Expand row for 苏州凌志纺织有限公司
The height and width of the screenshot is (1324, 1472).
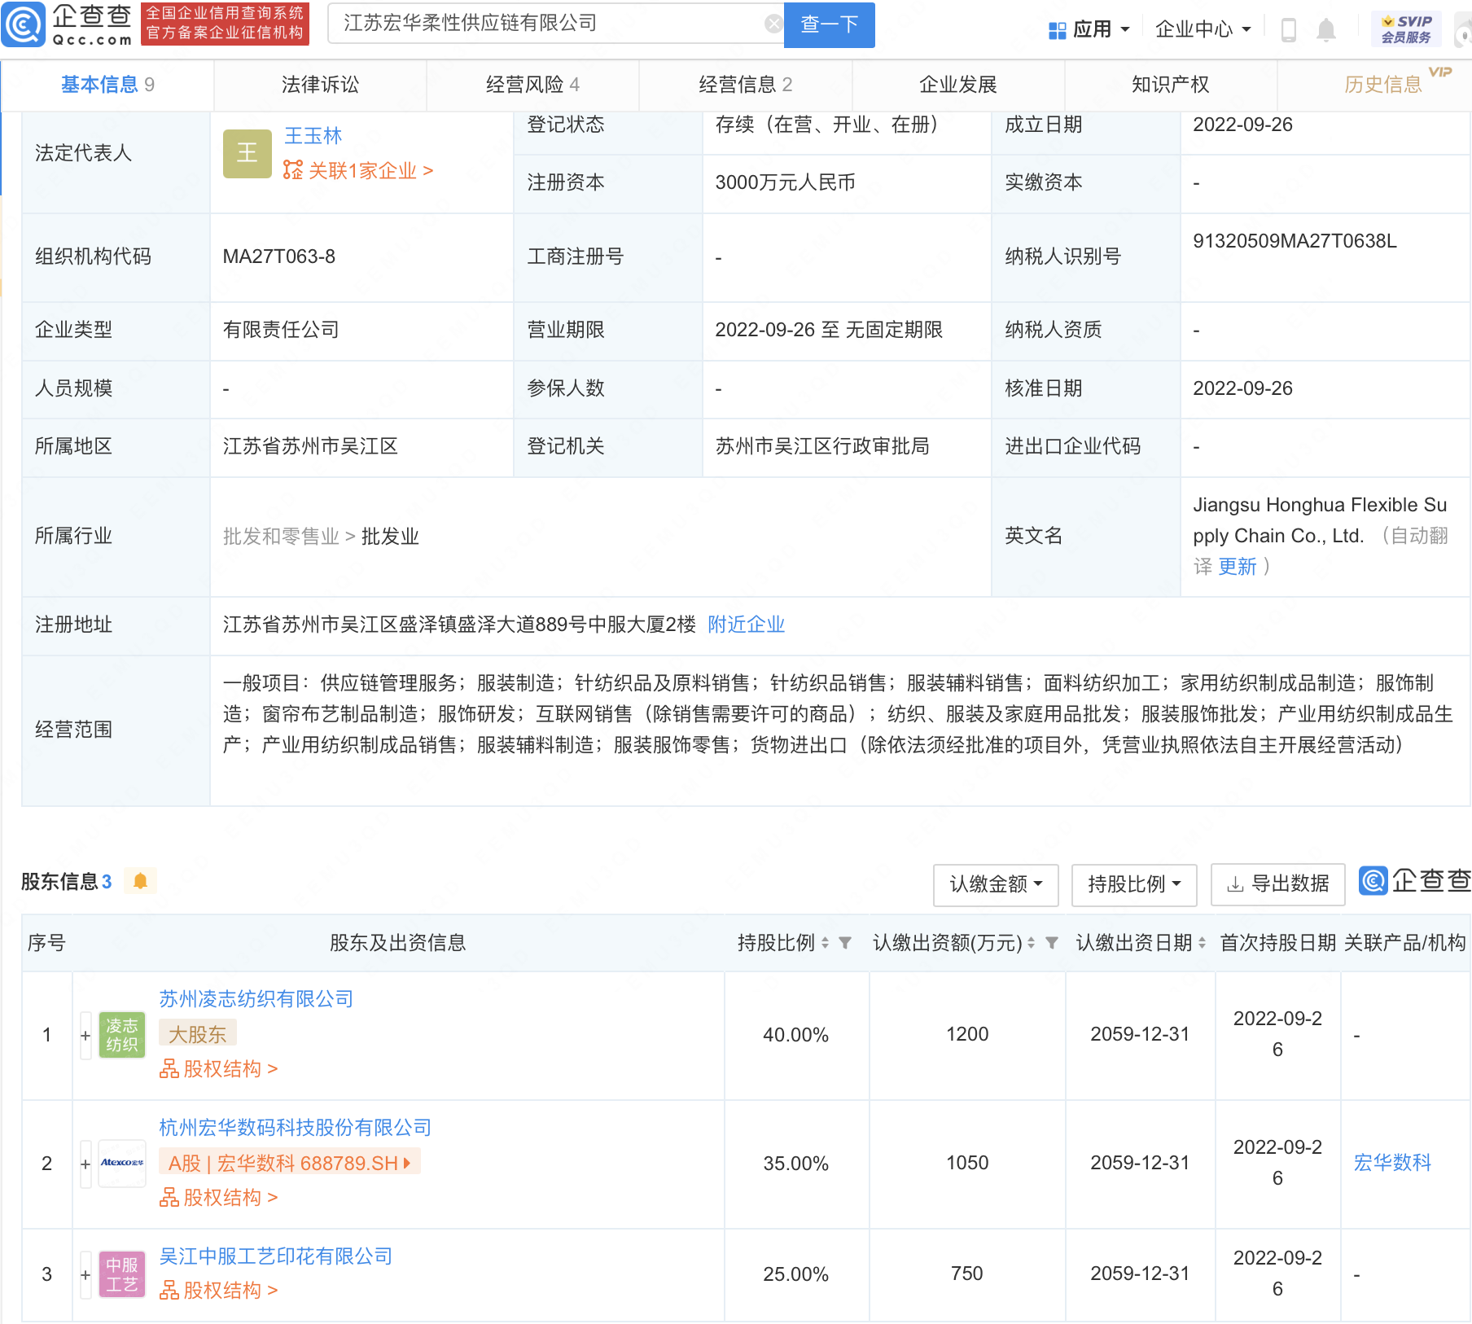coord(85,1036)
